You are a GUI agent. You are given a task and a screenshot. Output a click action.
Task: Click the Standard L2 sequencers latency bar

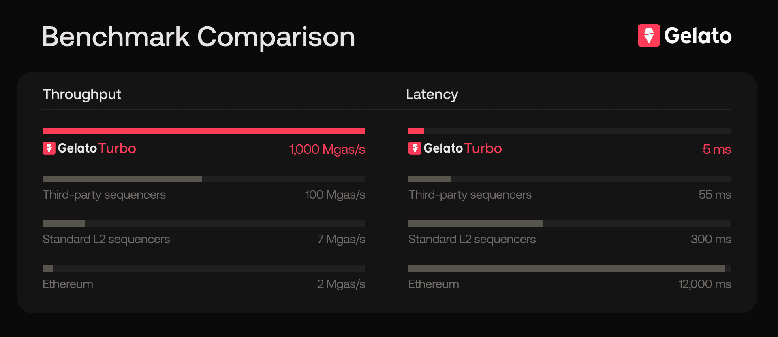475,224
